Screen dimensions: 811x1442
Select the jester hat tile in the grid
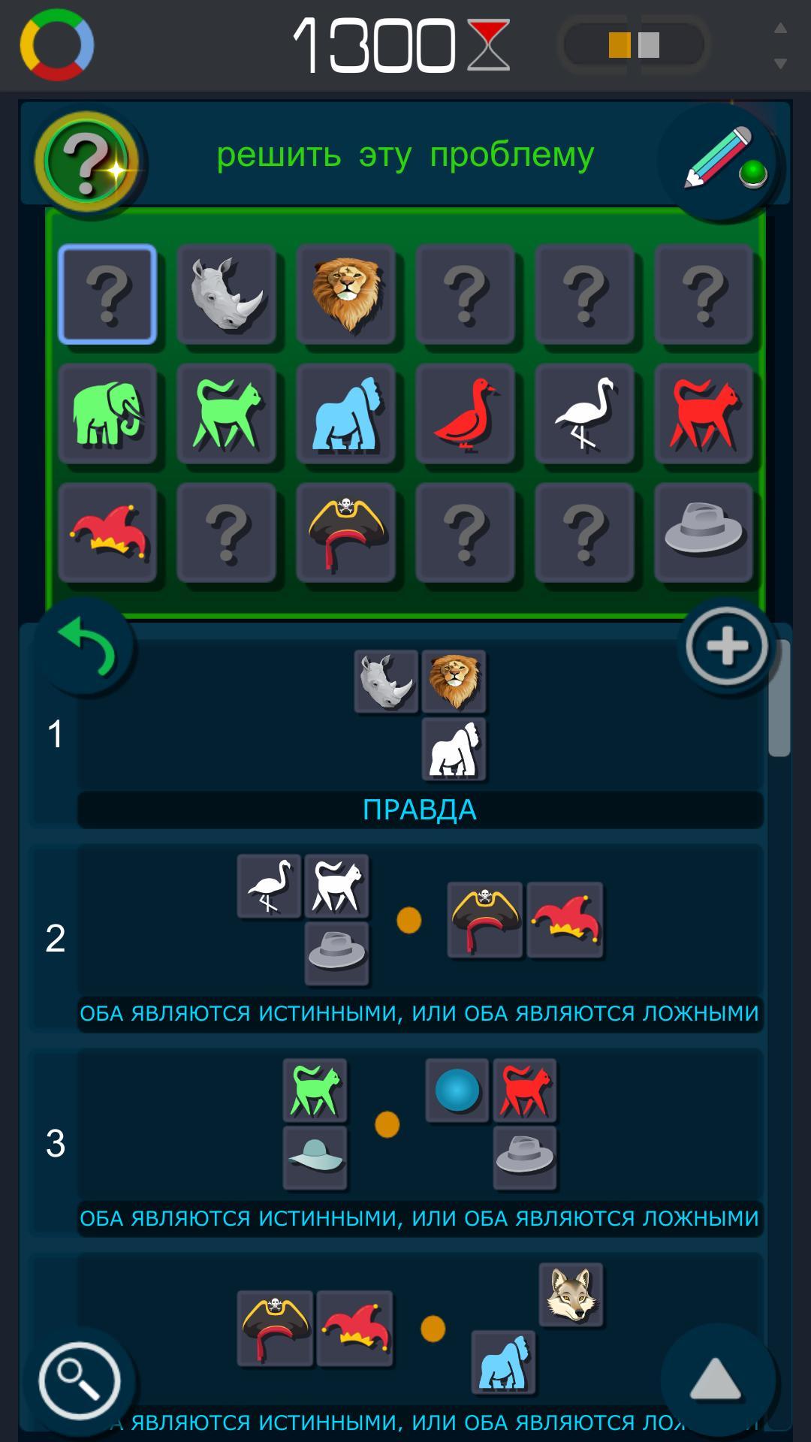pyautogui.click(x=107, y=532)
